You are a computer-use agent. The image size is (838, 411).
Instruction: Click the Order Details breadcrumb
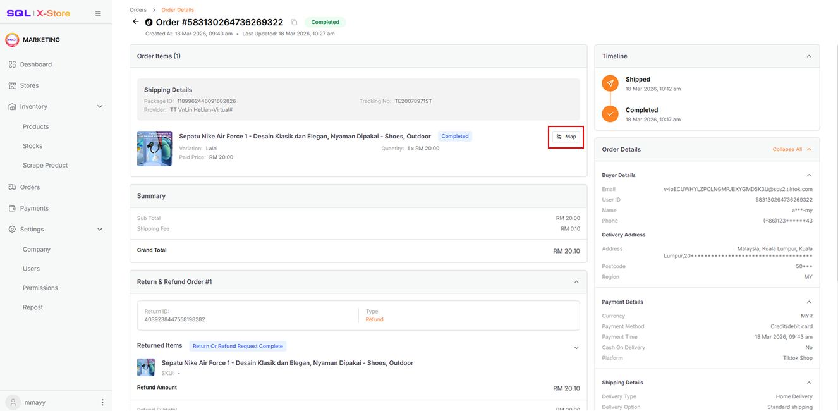click(x=178, y=10)
